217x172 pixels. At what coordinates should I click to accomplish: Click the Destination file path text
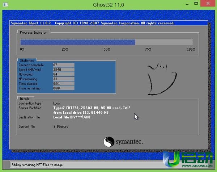[72, 117]
